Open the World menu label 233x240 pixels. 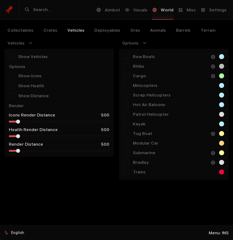(x=167, y=10)
